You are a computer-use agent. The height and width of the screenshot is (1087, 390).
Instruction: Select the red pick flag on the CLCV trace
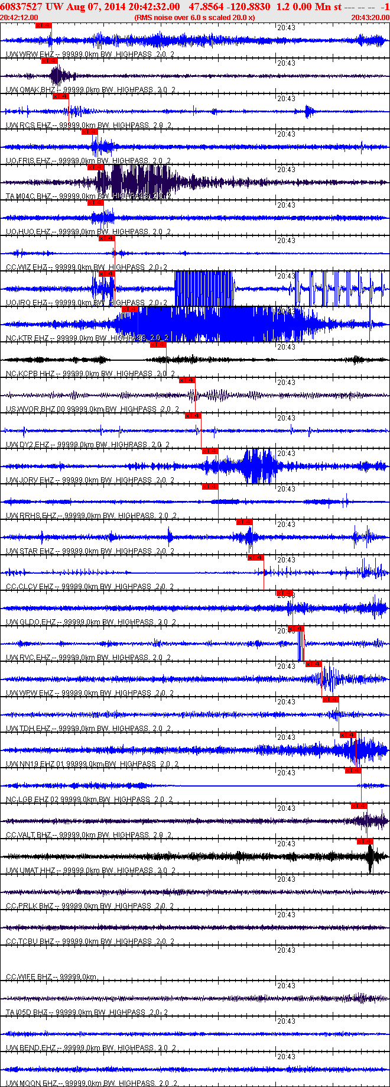(256, 558)
